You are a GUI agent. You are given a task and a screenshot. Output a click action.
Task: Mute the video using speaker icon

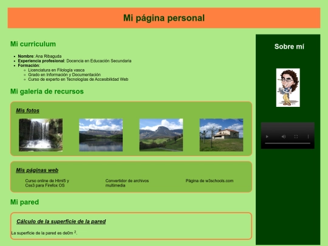pos(284,137)
